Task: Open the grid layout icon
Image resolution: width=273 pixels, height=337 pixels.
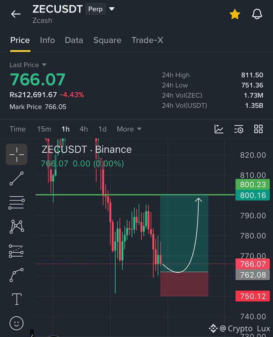Action: click(x=258, y=129)
